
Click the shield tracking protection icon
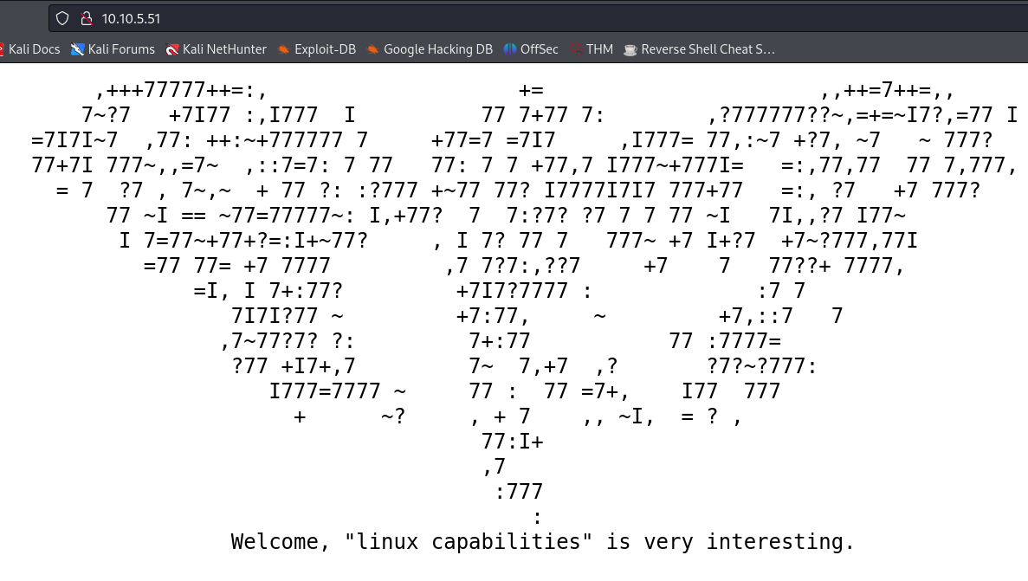tap(62, 18)
